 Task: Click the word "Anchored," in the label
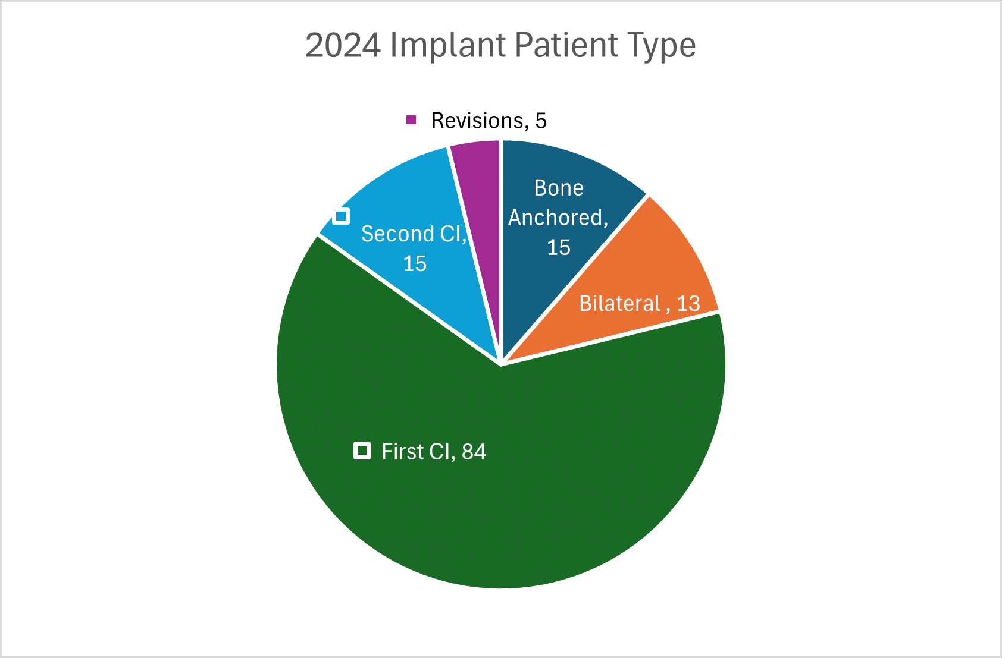coord(558,218)
